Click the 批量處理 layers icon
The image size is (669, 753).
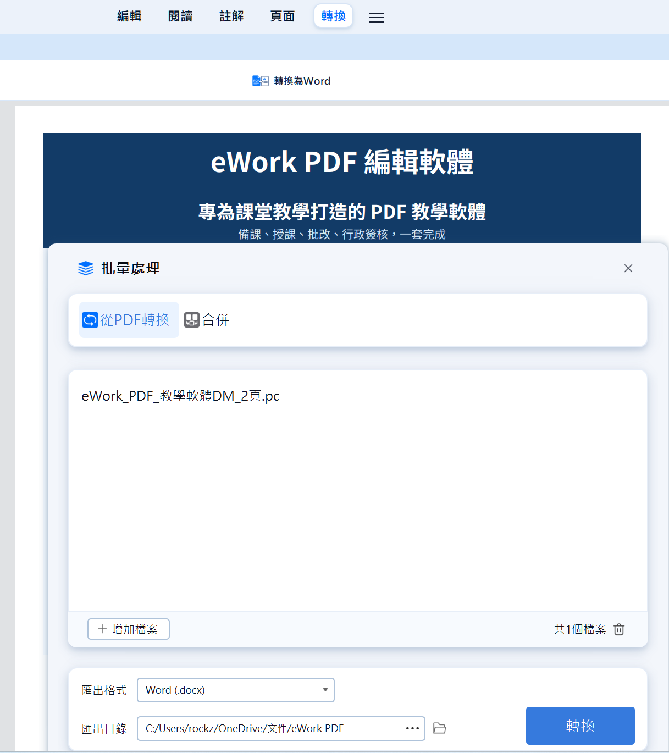pyautogui.click(x=86, y=268)
